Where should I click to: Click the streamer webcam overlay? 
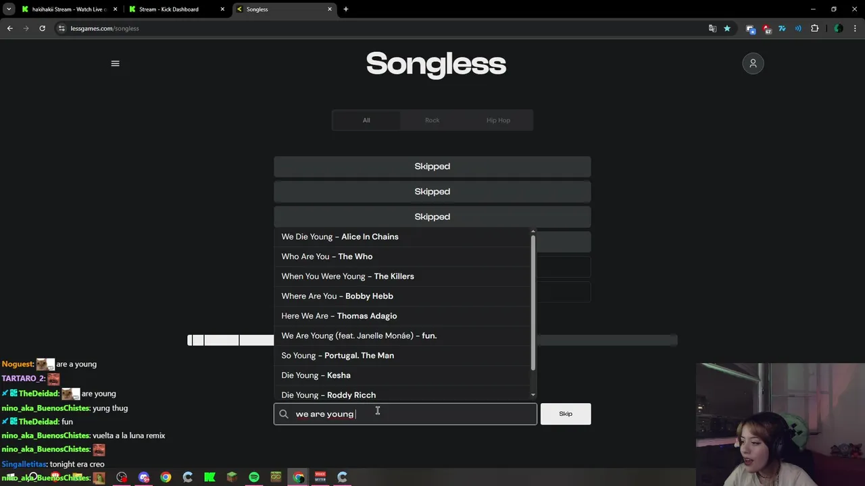point(781,425)
